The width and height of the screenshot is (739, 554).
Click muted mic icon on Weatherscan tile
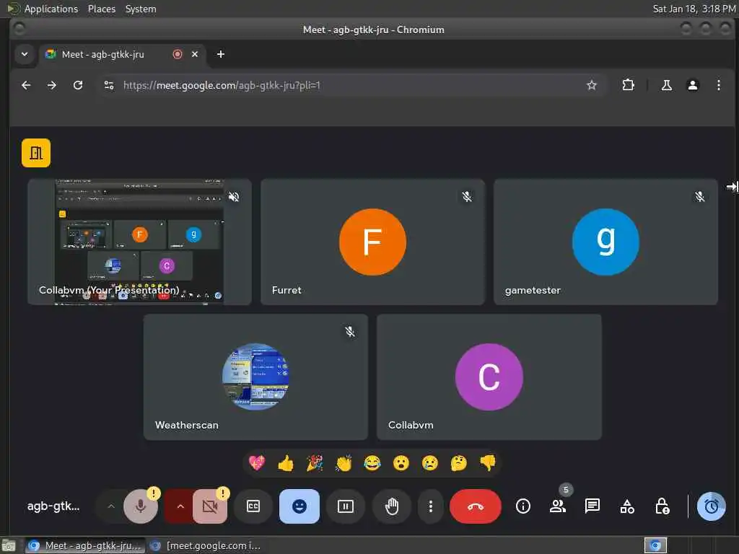pyautogui.click(x=350, y=332)
